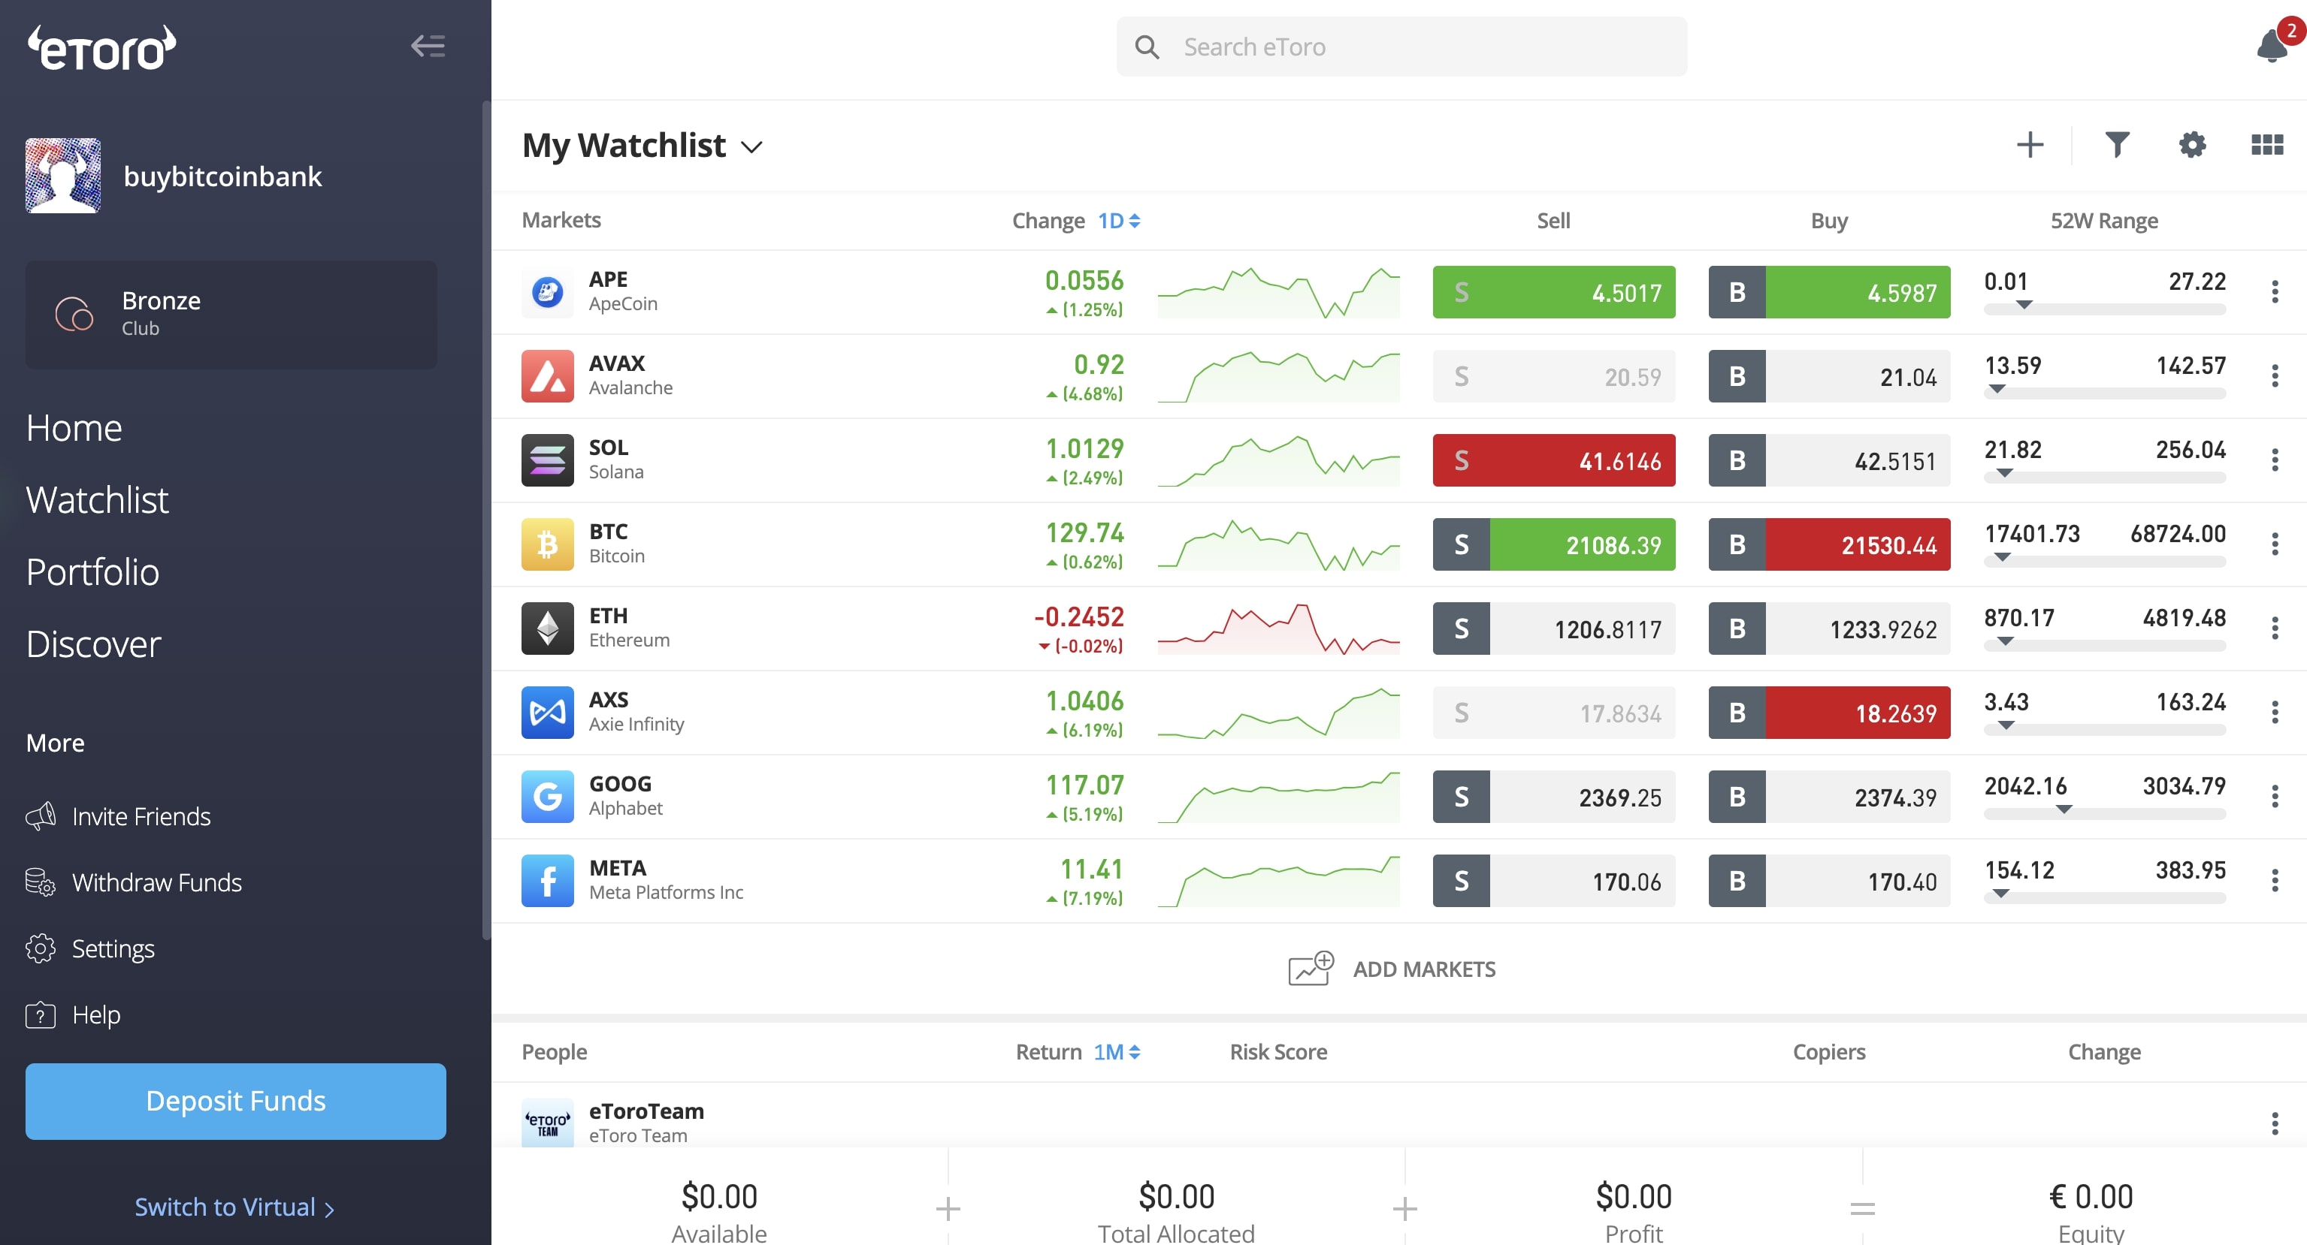The image size is (2307, 1245).
Task: Open the GOOG row options menu
Action: (2275, 797)
